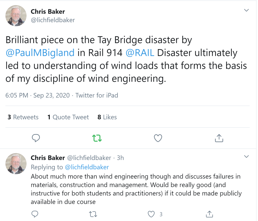Screen dimensions: 258x221
Task: Open the 6:05 PM Sep 23, 2020 timestamp
Action: click(37, 96)
